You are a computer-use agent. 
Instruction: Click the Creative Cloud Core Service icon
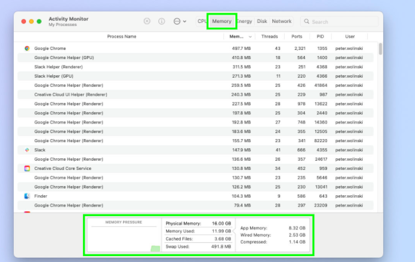(x=27, y=169)
